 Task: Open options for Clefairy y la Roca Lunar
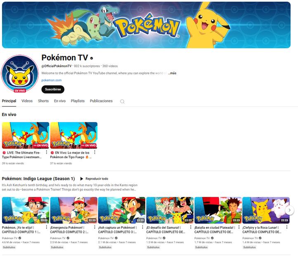point(287,228)
